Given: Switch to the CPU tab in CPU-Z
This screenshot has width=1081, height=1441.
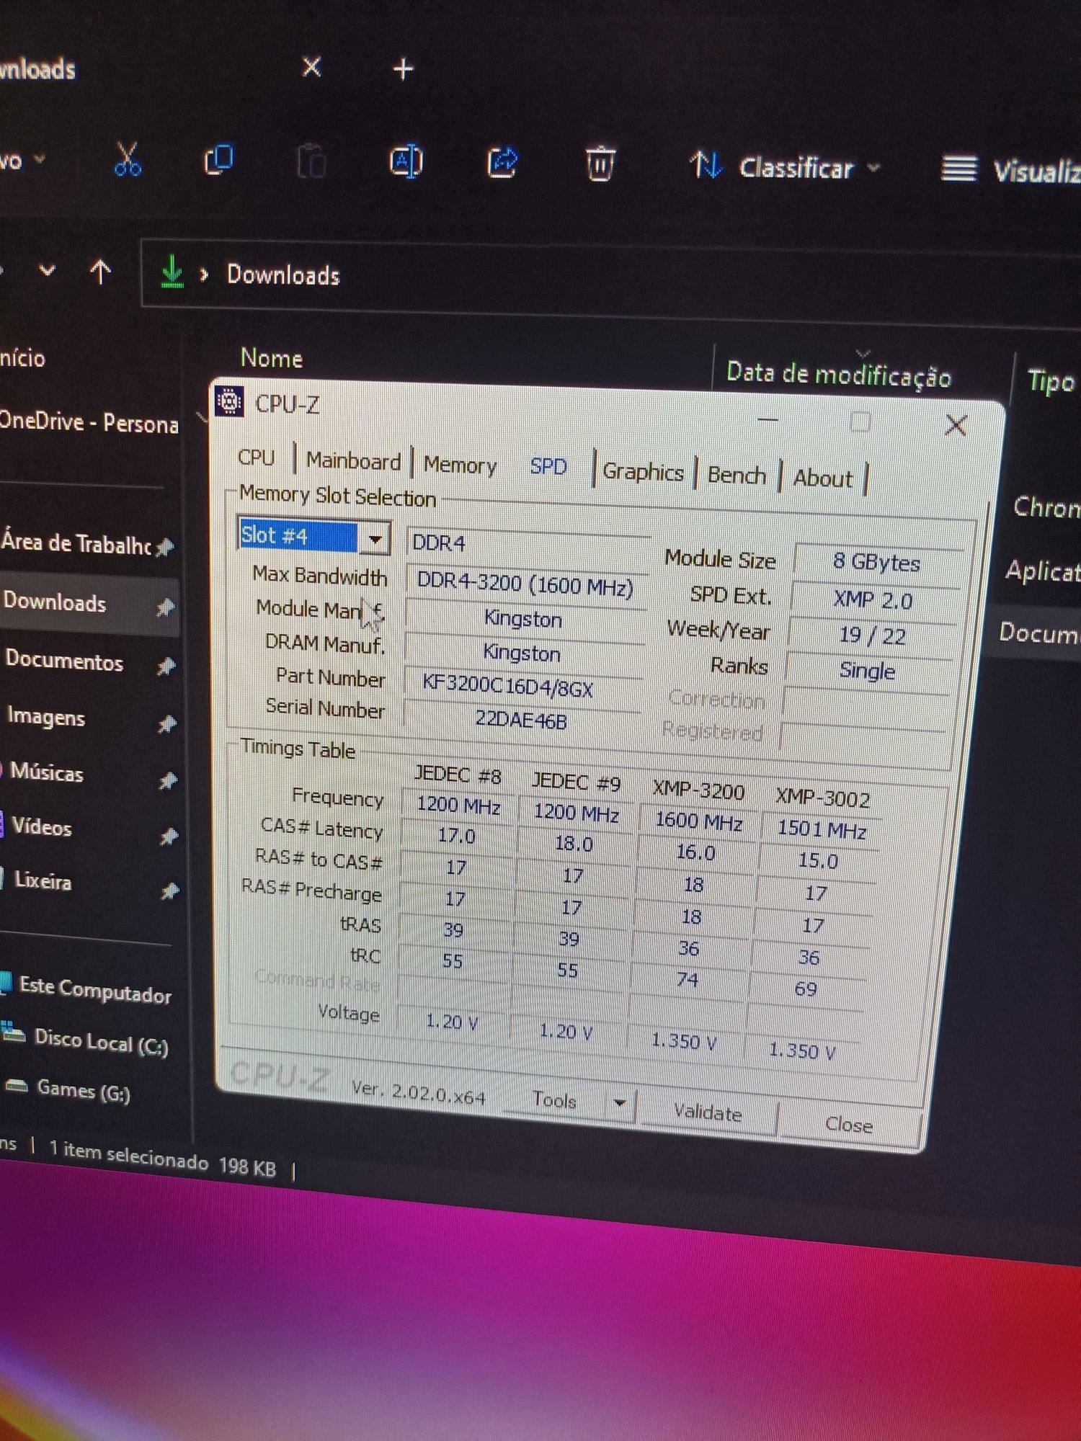Looking at the screenshot, I should coord(257,458).
